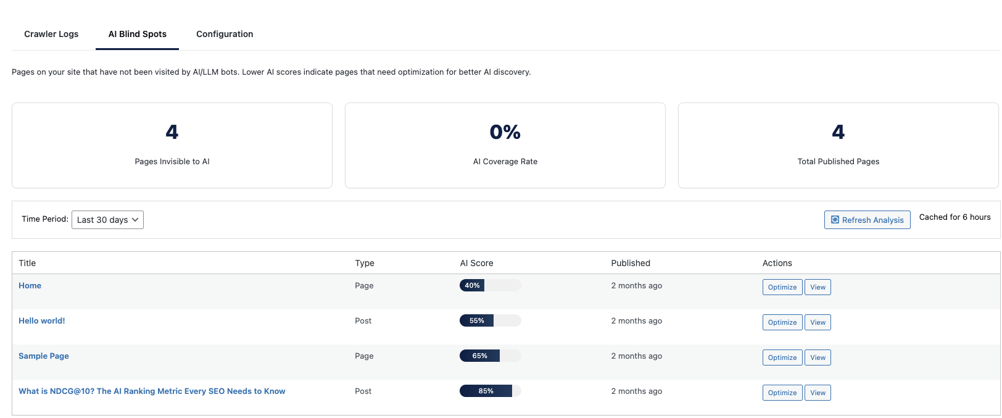Optimize the NDCG@10 post
Viewport: 1002px width, 418px height.
pyautogui.click(x=782, y=393)
